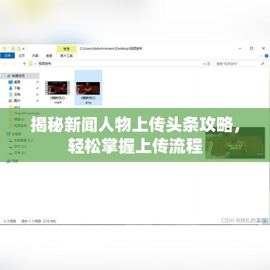Click the Forward navigation arrow

pyautogui.click(x=13, y=64)
